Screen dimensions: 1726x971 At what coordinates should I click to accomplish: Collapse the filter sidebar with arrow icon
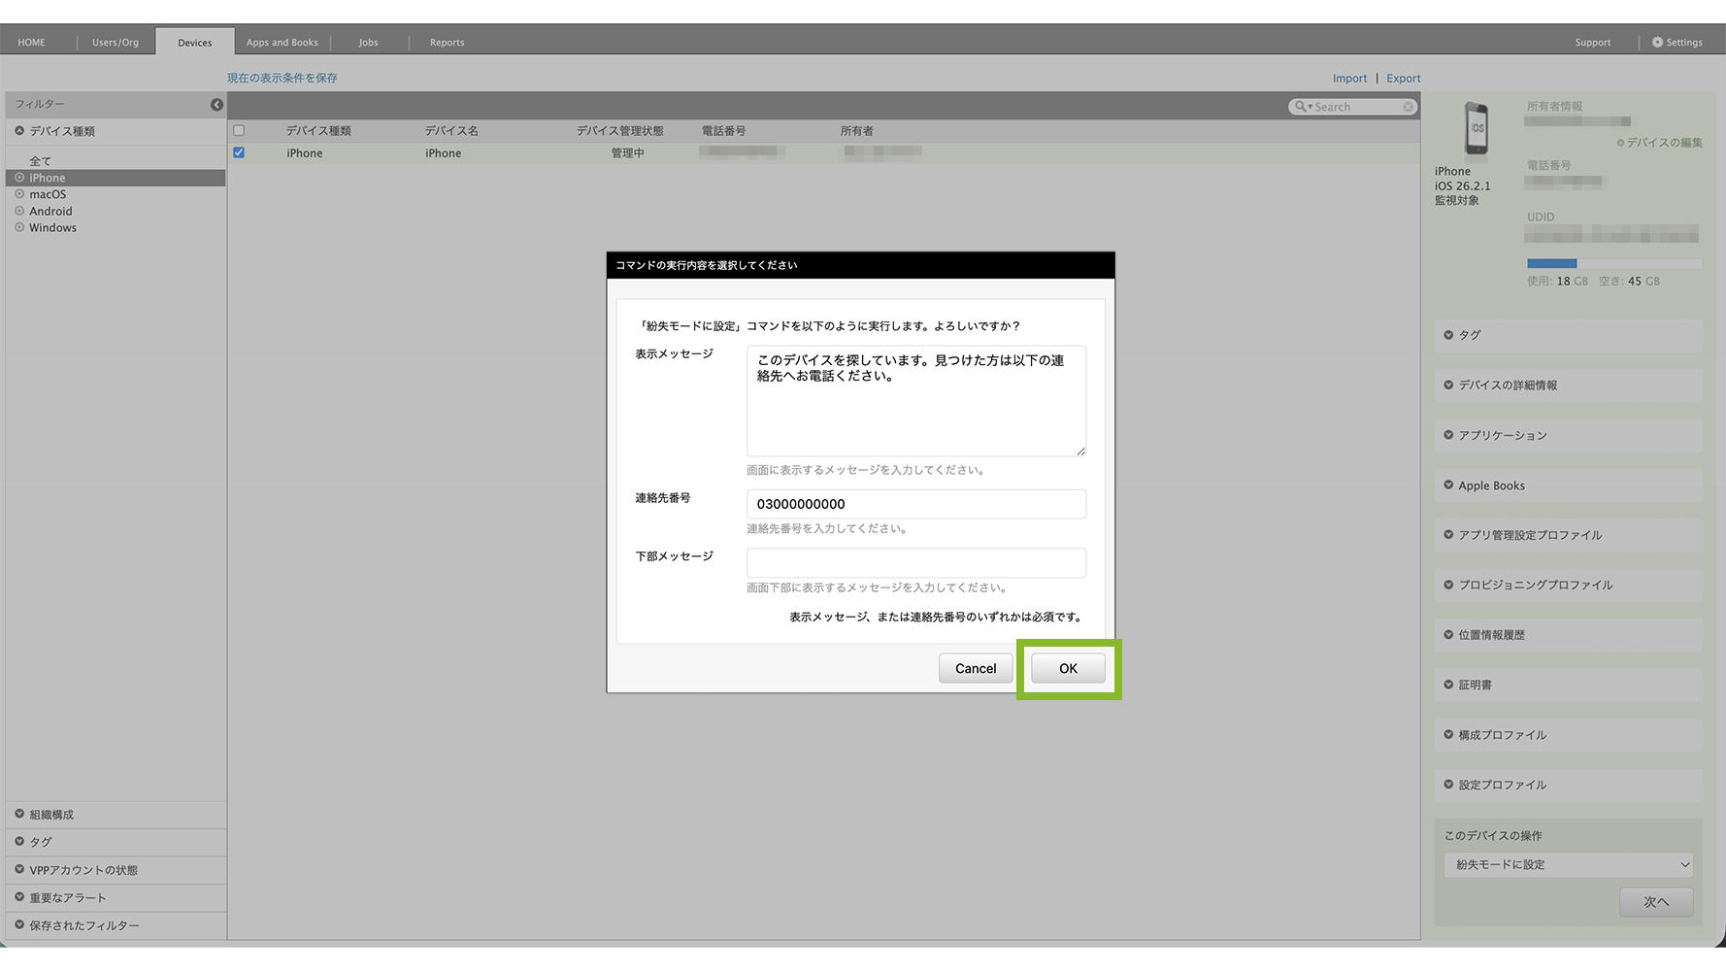click(x=216, y=105)
